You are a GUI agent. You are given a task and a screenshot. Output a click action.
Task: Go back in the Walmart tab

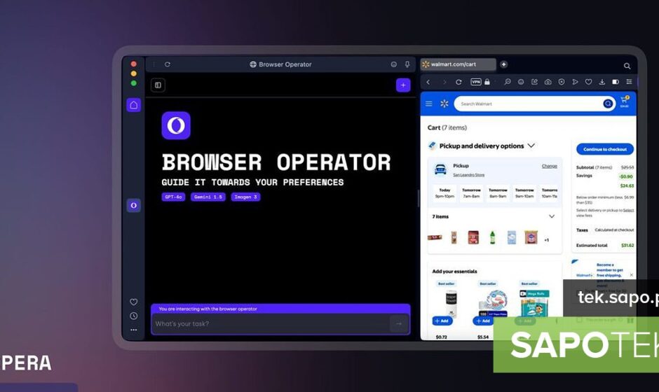[x=428, y=83]
